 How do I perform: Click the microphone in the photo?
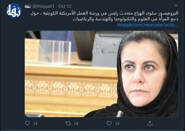pos(120,114)
